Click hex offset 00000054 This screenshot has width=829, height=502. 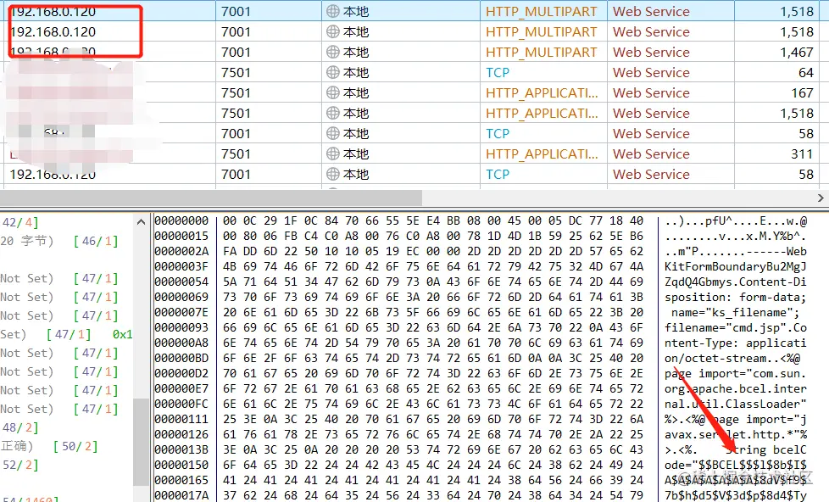click(182, 282)
